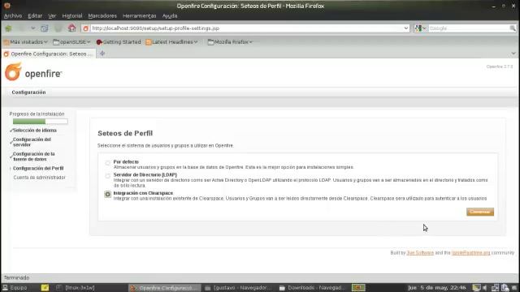Click the installation progress bar
The width and height of the screenshot is (520, 292).
(40, 122)
